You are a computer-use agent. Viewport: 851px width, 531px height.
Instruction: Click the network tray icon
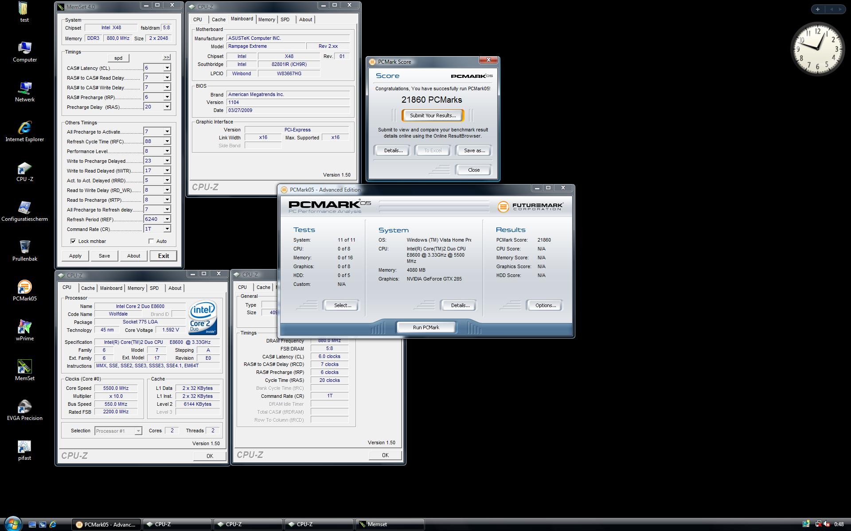pos(818,524)
